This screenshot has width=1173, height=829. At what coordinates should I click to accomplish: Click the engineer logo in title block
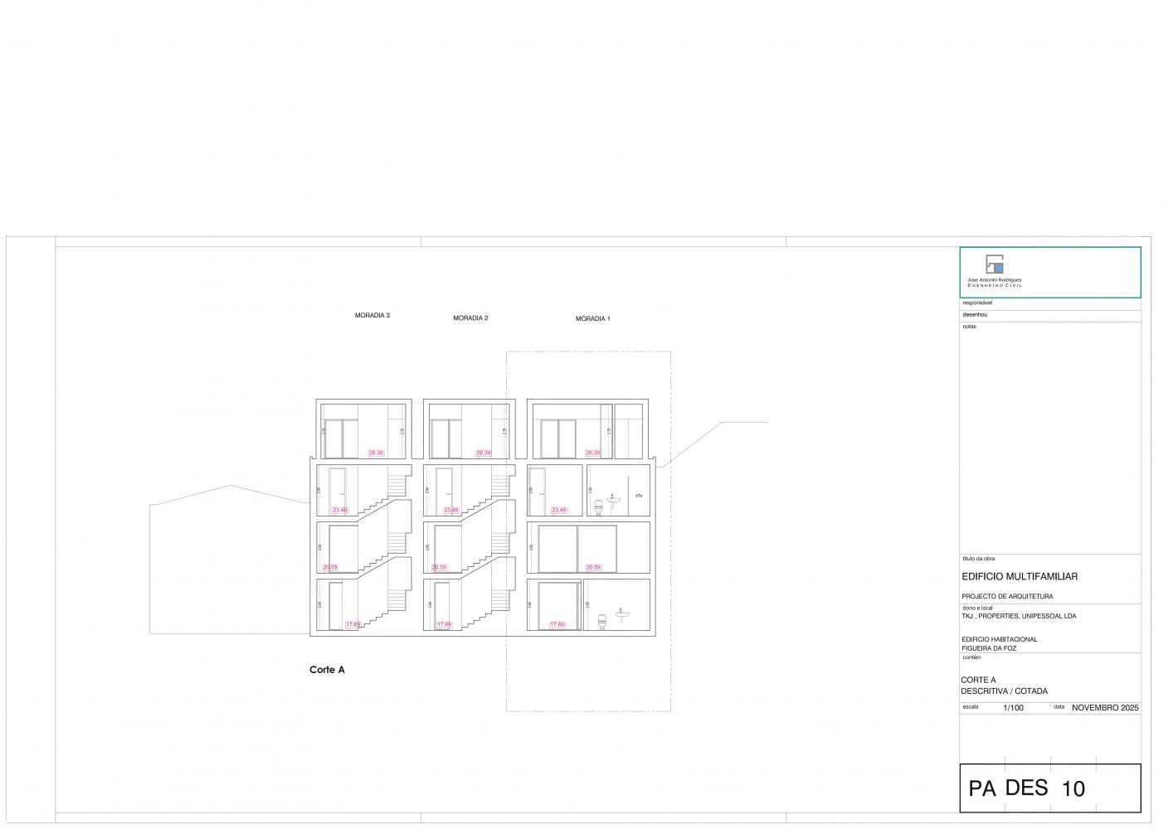click(995, 264)
